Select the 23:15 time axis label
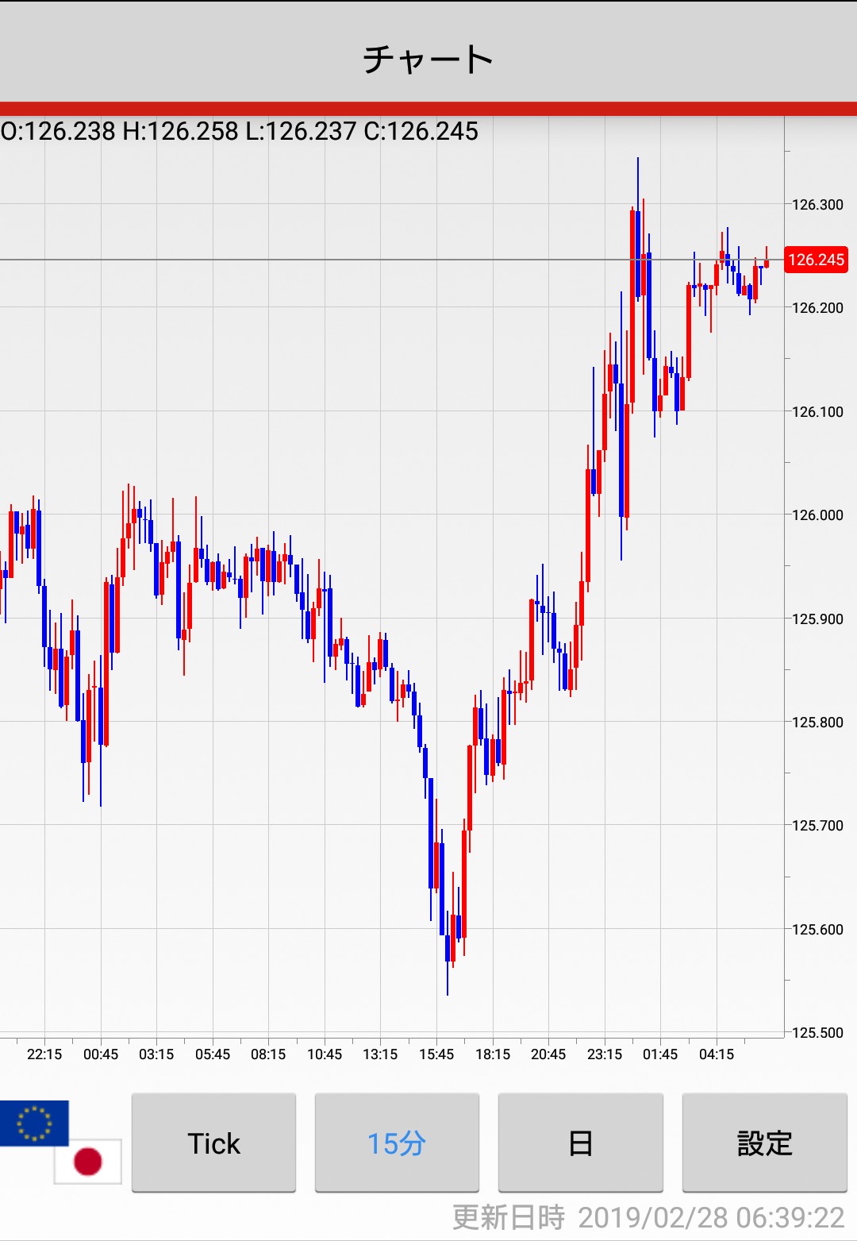 pyautogui.click(x=605, y=1054)
